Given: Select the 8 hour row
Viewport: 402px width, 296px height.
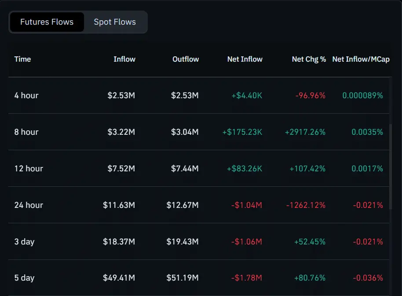Looking at the screenshot, I should (176, 132).
